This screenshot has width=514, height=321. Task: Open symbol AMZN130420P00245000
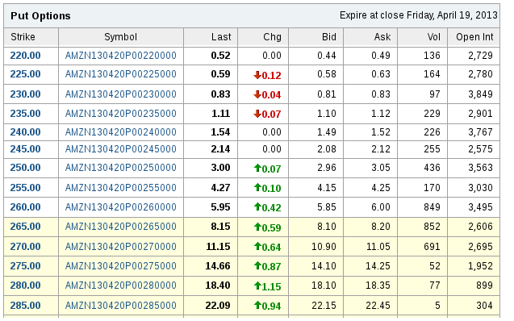pos(121,149)
